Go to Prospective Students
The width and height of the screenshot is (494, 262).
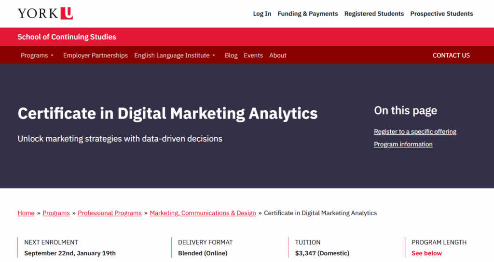tap(441, 14)
